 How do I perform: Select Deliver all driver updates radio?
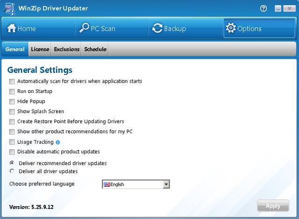[12, 171]
